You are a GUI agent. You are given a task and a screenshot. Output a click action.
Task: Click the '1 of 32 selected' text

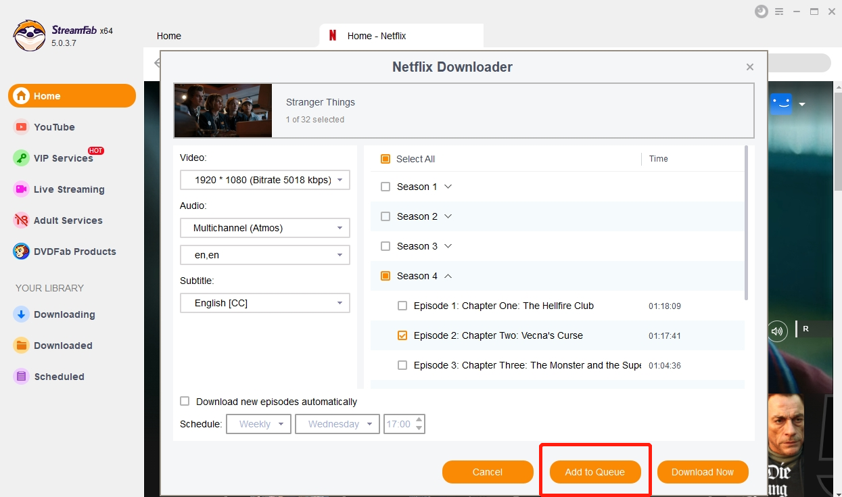(315, 120)
